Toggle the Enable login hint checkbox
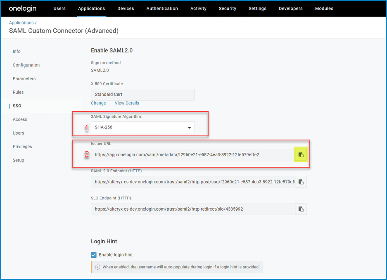Image resolution: width=387 pixels, height=280 pixels. 93,255
